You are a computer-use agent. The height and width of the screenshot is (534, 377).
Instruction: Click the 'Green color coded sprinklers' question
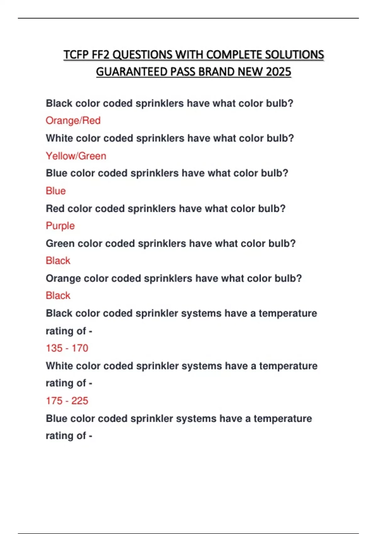coord(171,243)
